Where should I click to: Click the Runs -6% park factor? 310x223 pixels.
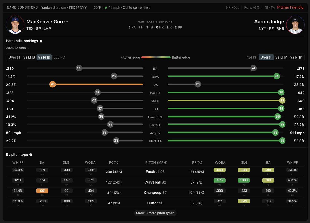(x=252, y=7)
